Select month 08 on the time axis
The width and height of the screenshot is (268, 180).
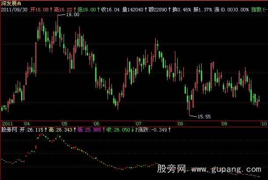click(180, 124)
